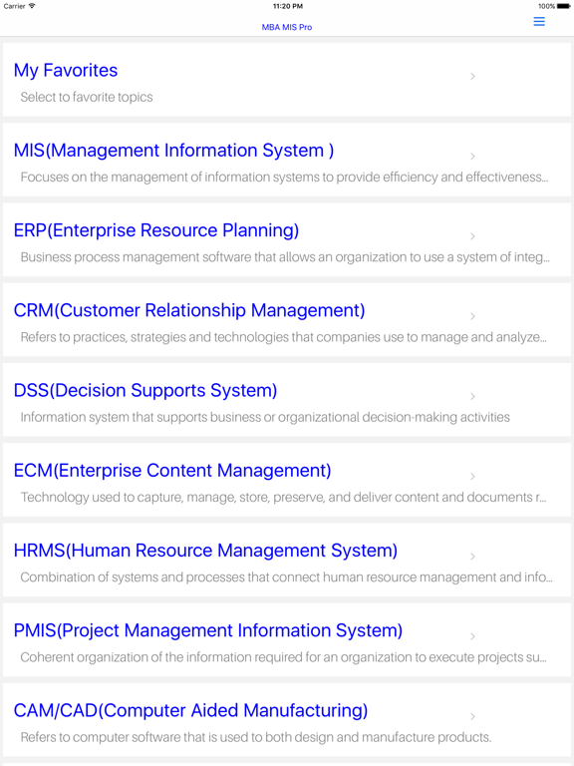Click the 100% battery percentage text

click(547, 6)
